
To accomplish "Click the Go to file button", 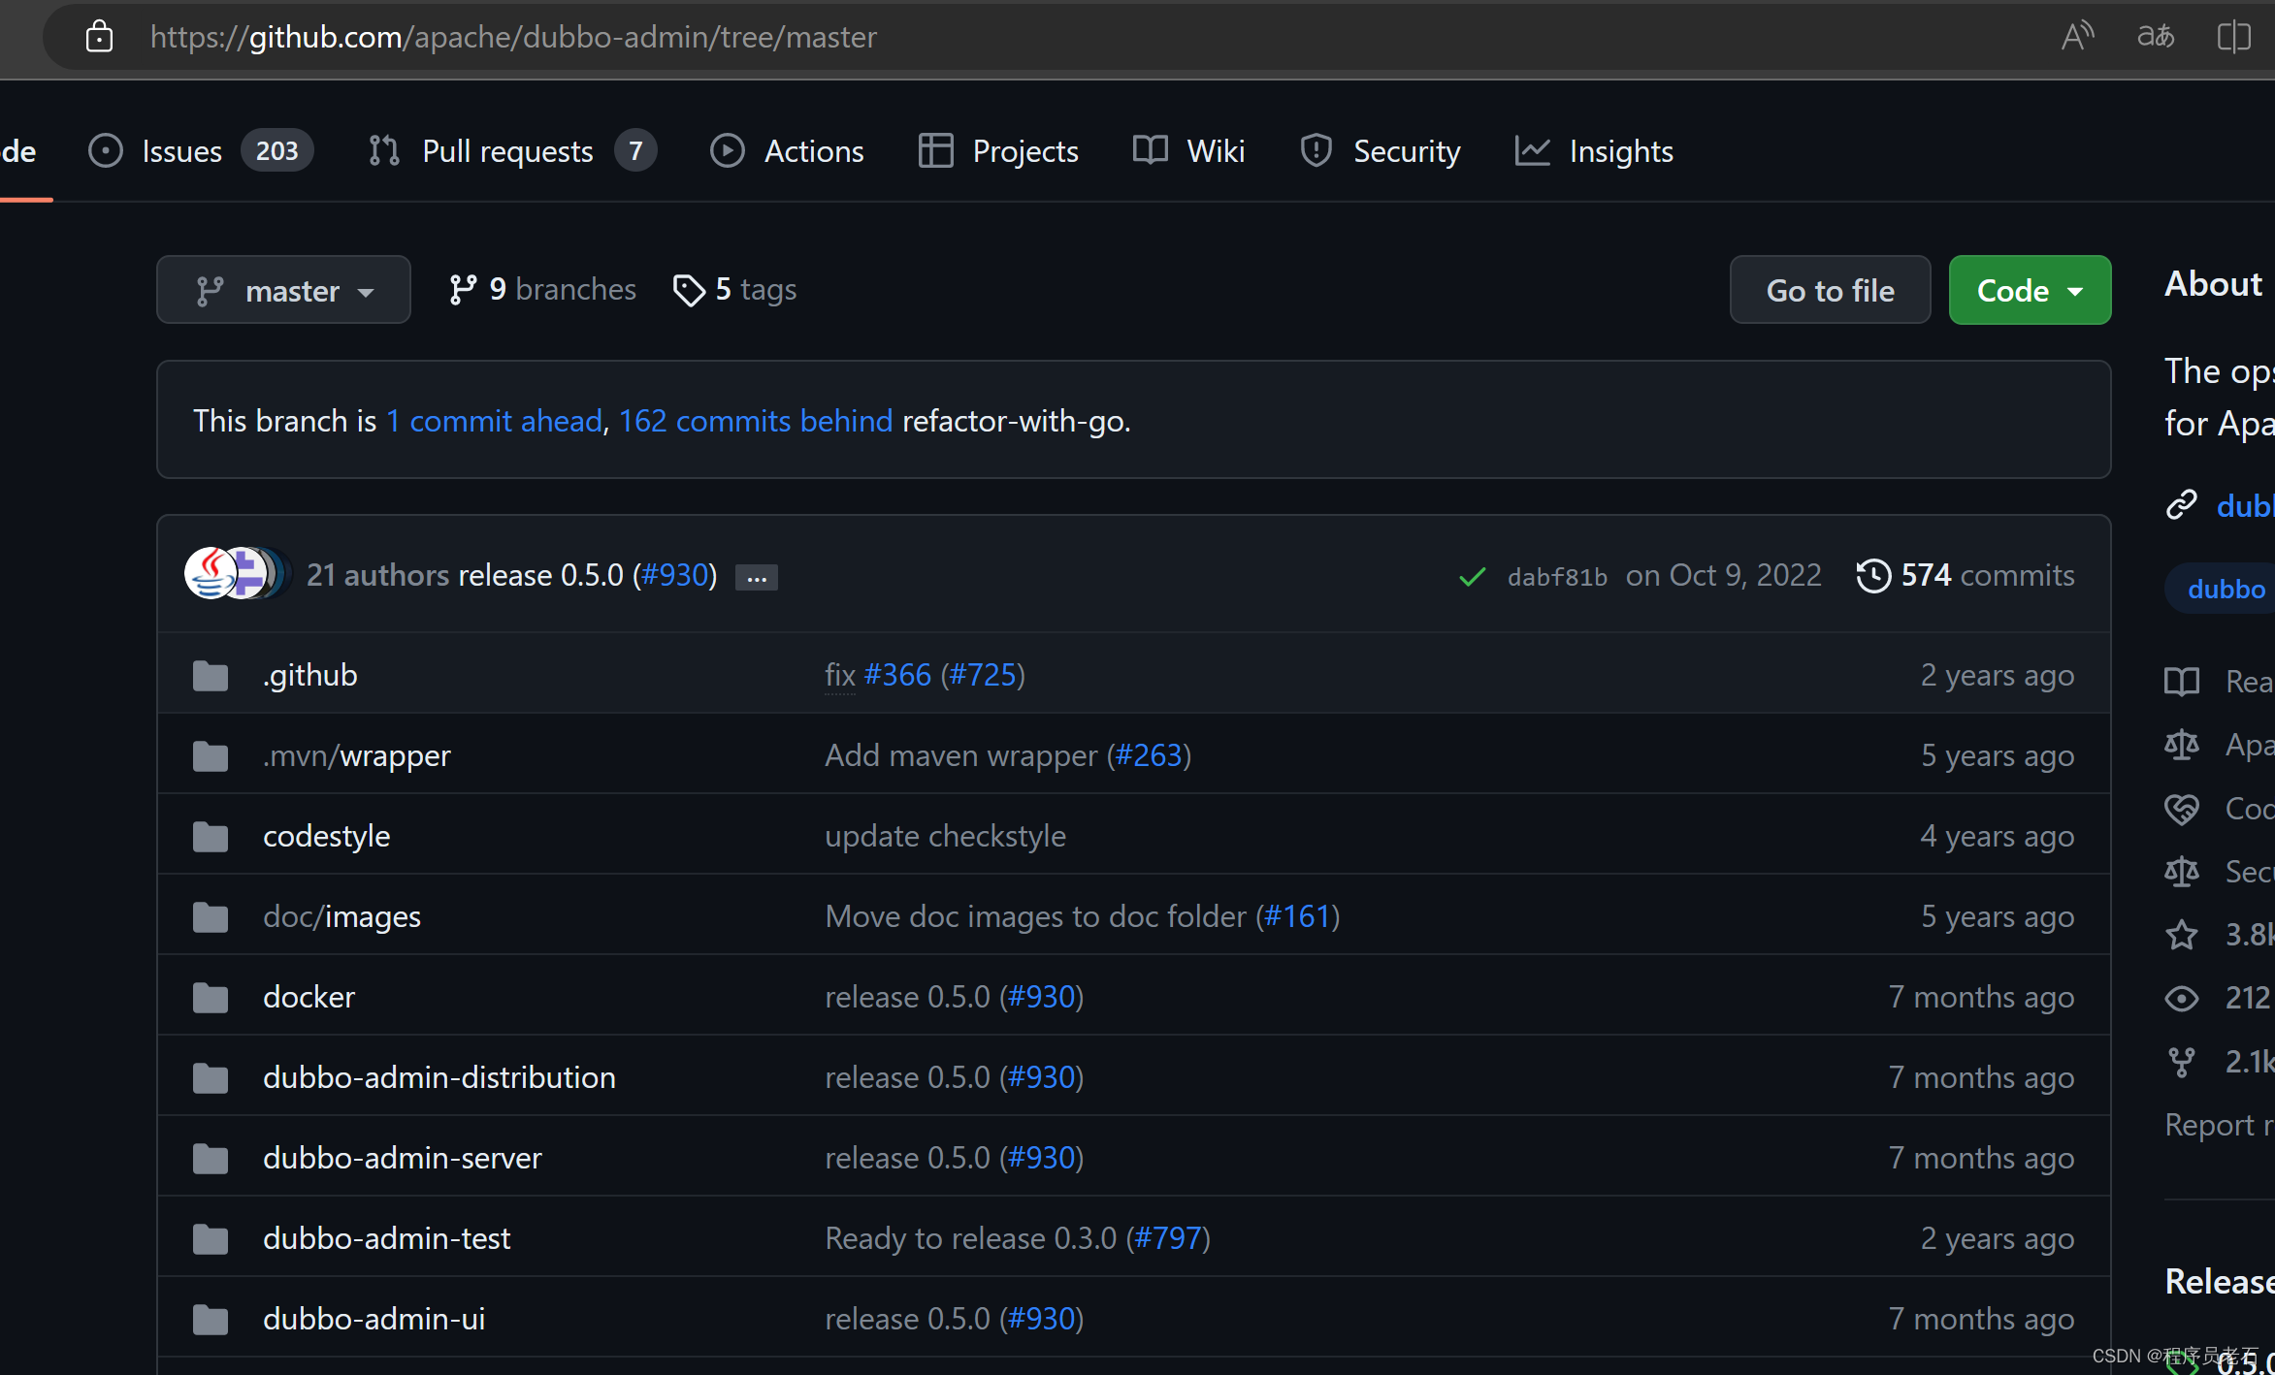I will (x=1829, y=290).
